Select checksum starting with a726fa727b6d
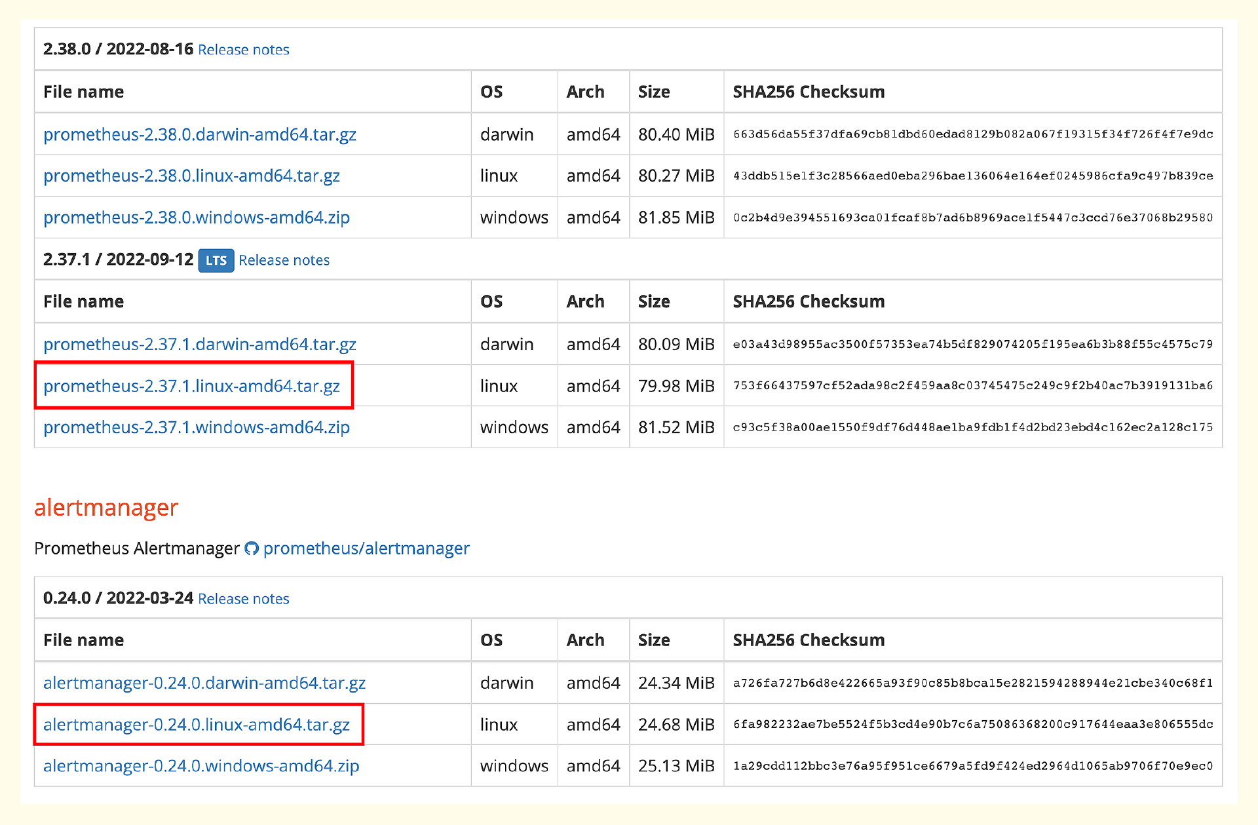The height and width of the screenshot is (825, 1258). pyautogui.click(x=973, y=683)
